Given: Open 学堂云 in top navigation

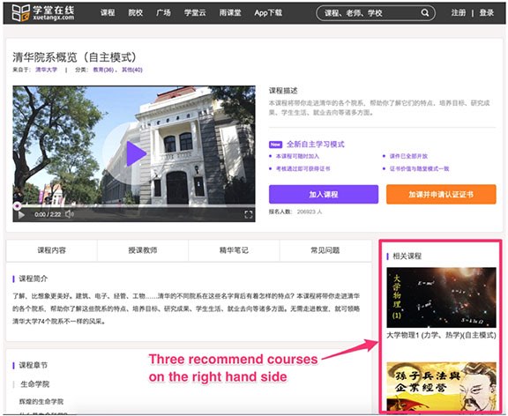Looking at the screenshot, I should click(x=195, y=13).
